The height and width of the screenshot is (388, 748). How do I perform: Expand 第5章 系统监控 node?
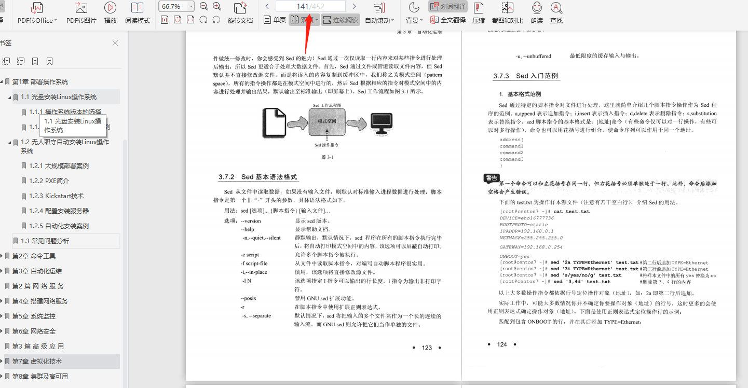[x=2, y=316]
